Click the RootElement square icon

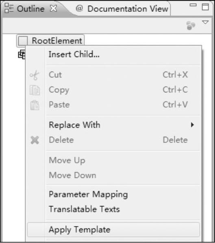tap(23, 41)
